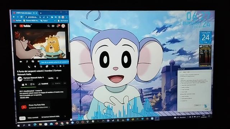Image resolution: width=230 pixels, height=129 pixels.
Task: Switch to the Leak tab in NotMyFault
Action: pos(188,72)
